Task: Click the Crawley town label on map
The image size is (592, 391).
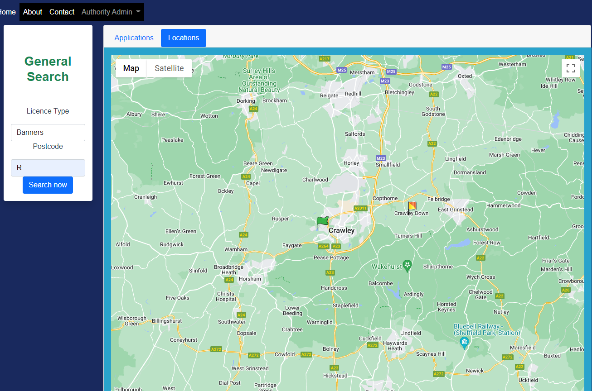Action: pyautogui.click(x=342, y=230)
